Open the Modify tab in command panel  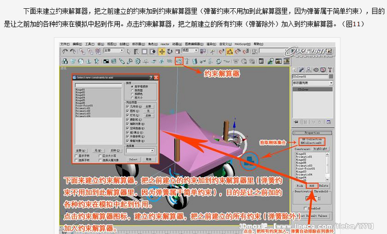[x=301, y=70]
